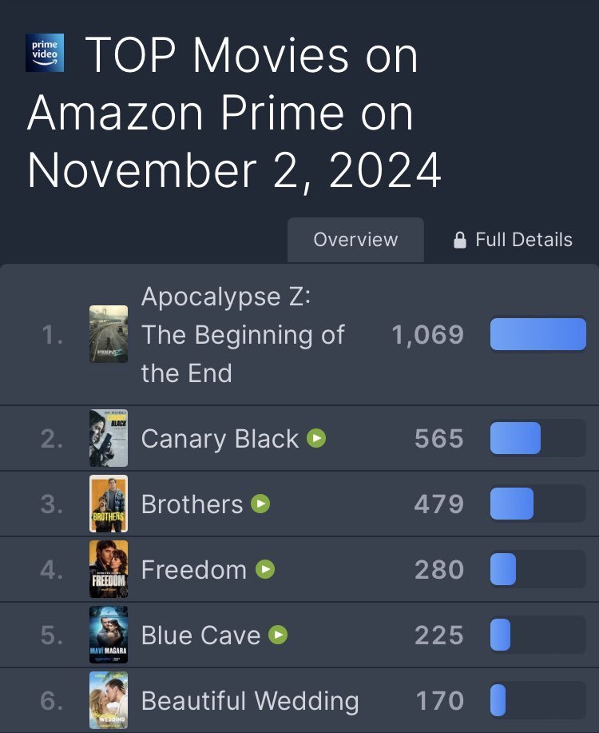
Task: Click green play icon next to Blue Cave
Action: coord(278,635)
